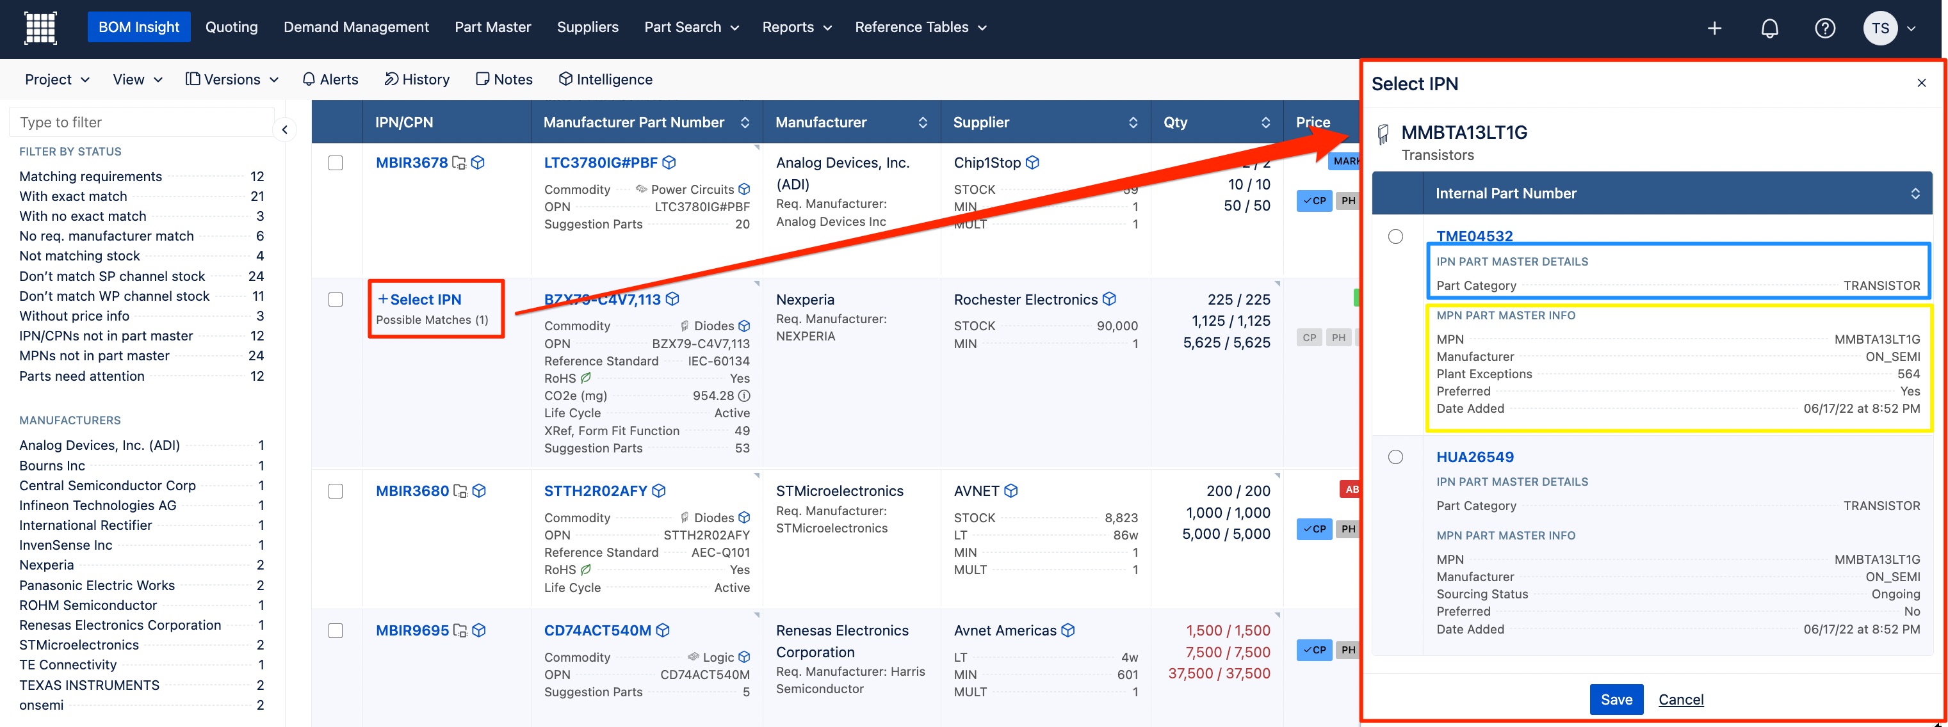Open HUA26549 part link
1948x727 pixels.
click(1475, 456)
